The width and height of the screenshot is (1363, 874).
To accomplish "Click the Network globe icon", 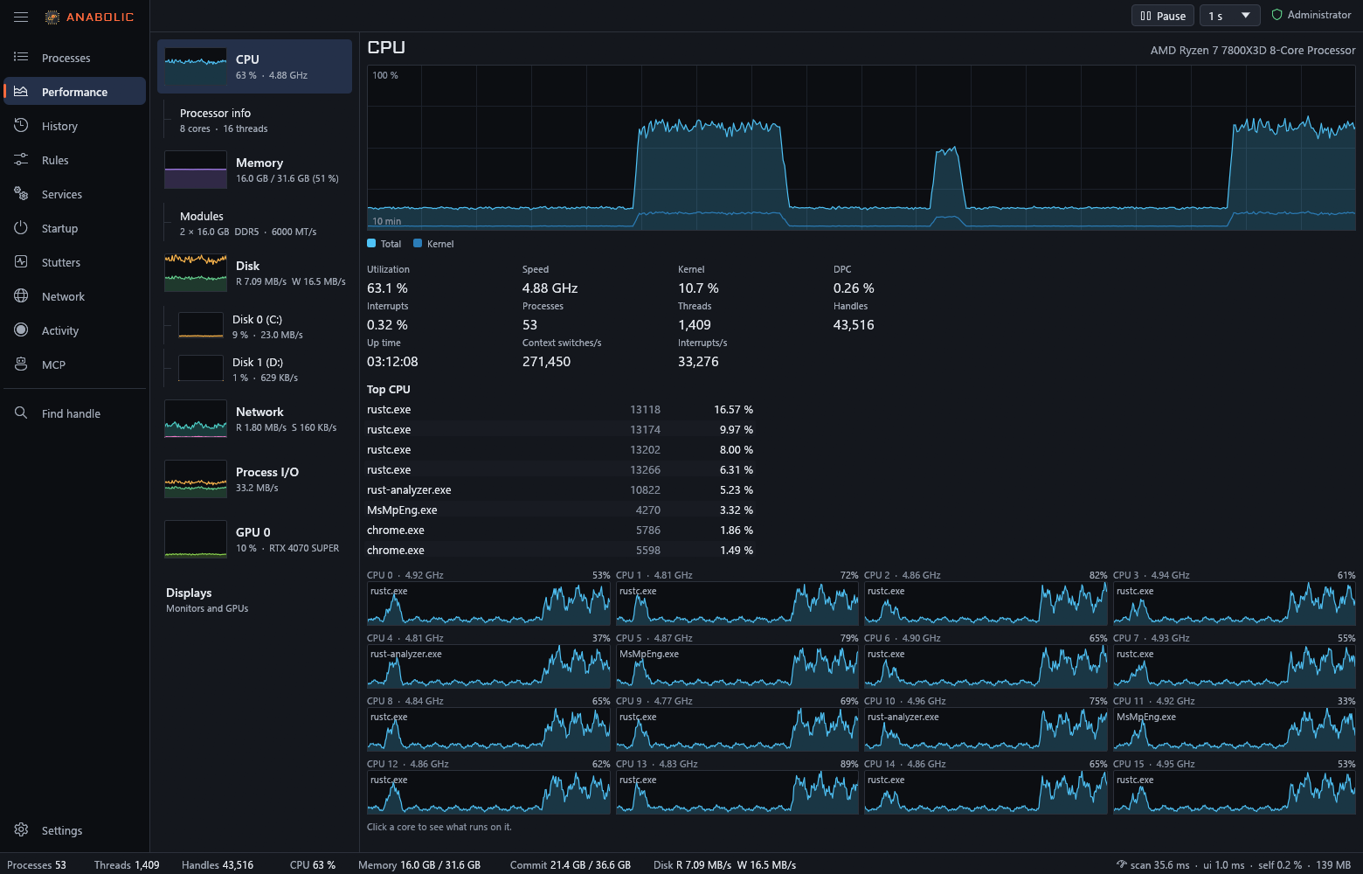I will point(21,296).
